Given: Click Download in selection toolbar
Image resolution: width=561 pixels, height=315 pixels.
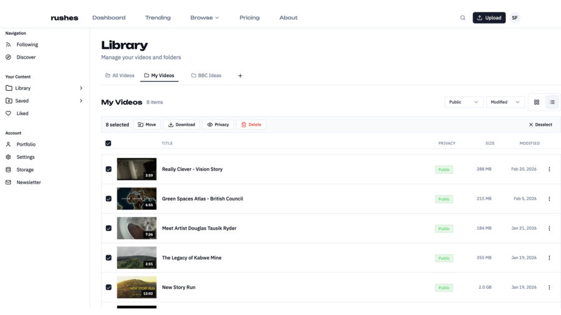Looking at the screenshot, I should pos(182,125).
